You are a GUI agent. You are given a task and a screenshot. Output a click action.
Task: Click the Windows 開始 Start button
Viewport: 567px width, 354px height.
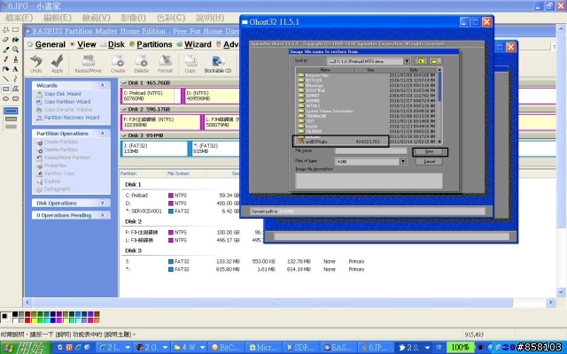[26, 348]
